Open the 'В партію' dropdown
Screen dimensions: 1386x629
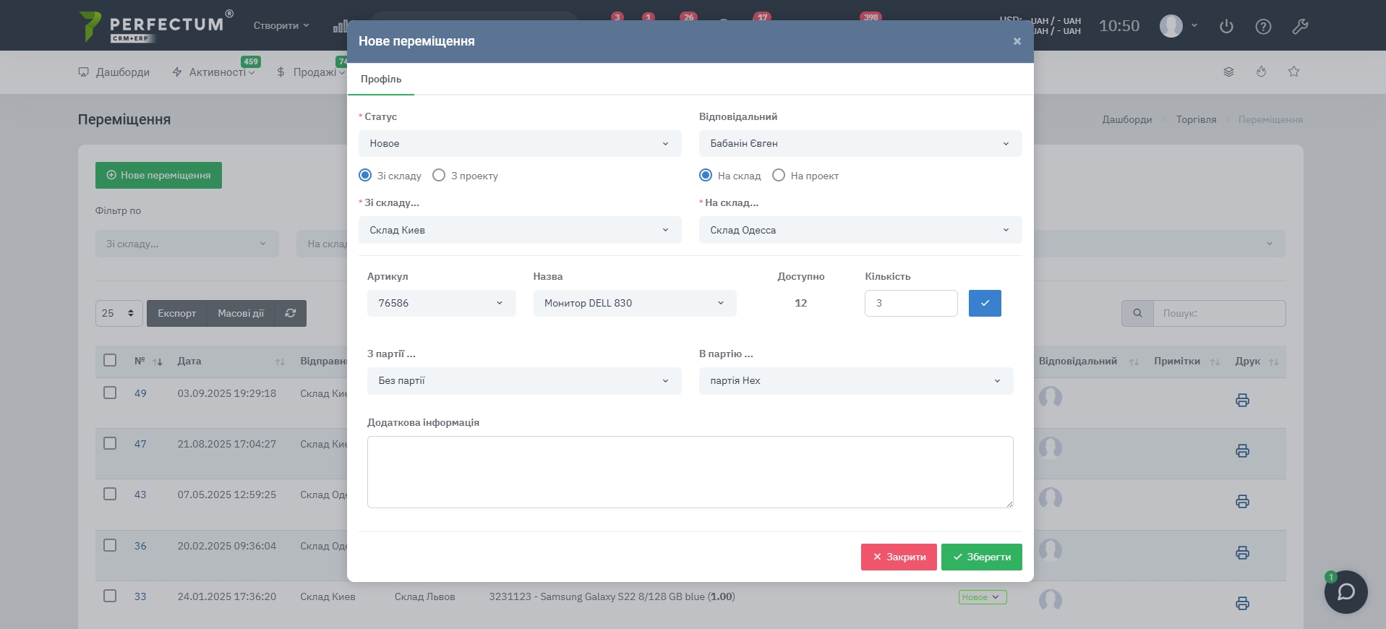[x=855, y=381]
